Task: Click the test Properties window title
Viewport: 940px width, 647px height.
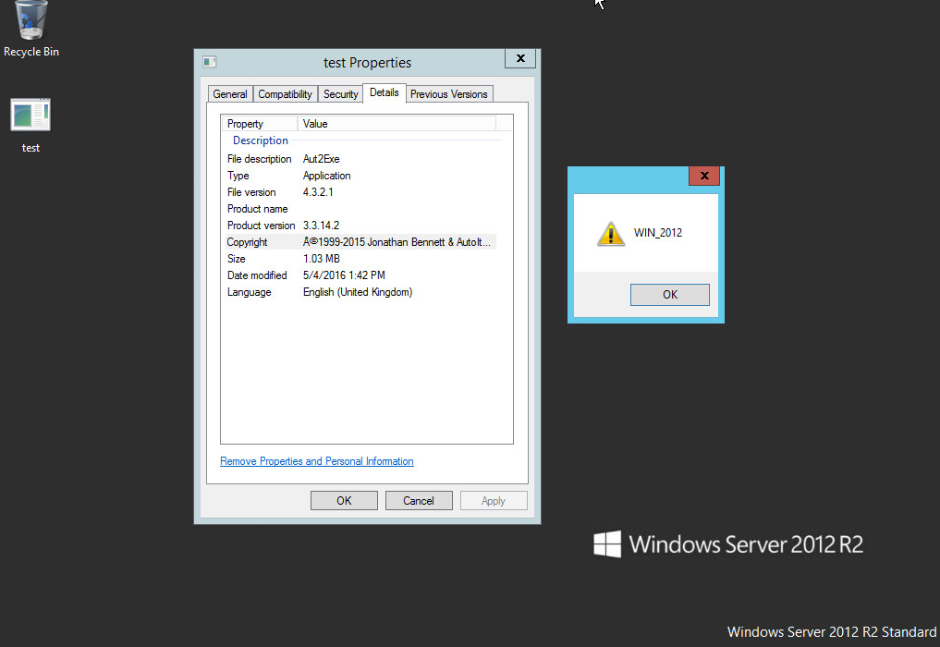Action: (368, 62)
